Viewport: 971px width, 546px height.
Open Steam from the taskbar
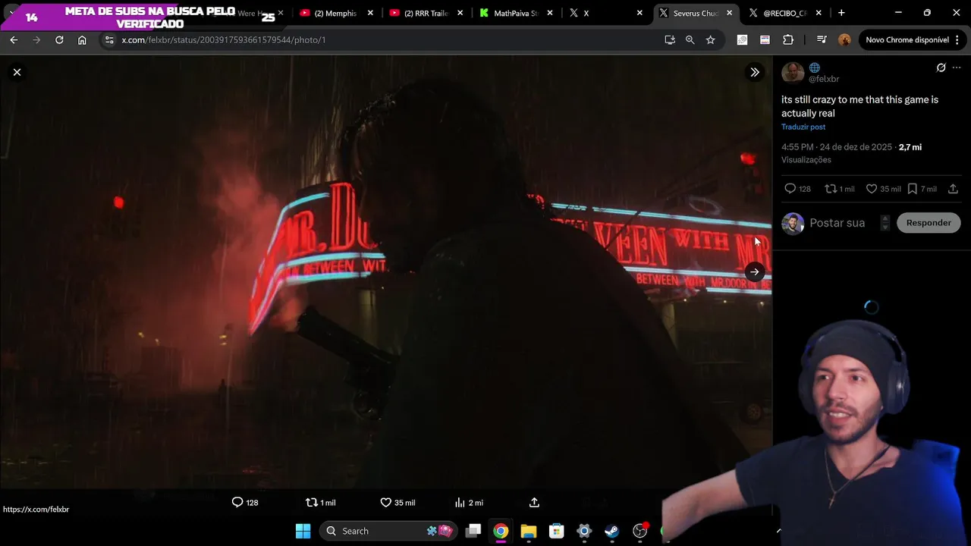point(612,531)
